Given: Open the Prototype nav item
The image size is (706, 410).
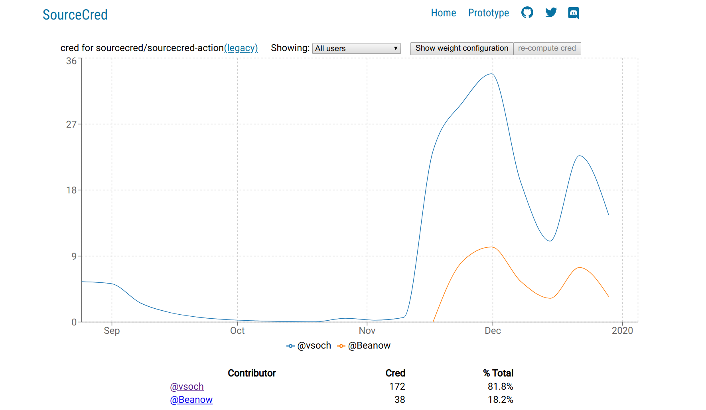Looking at the screenshot, I should click(488, 13).
